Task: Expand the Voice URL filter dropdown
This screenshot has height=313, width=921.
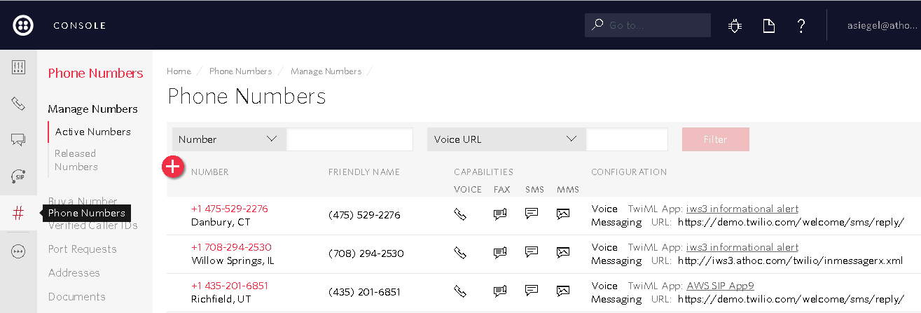Action: pos(506,139)
